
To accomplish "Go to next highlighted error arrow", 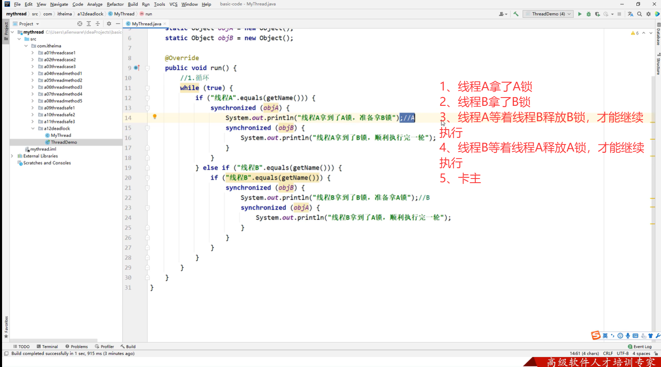I will click(x=651, y=33).
